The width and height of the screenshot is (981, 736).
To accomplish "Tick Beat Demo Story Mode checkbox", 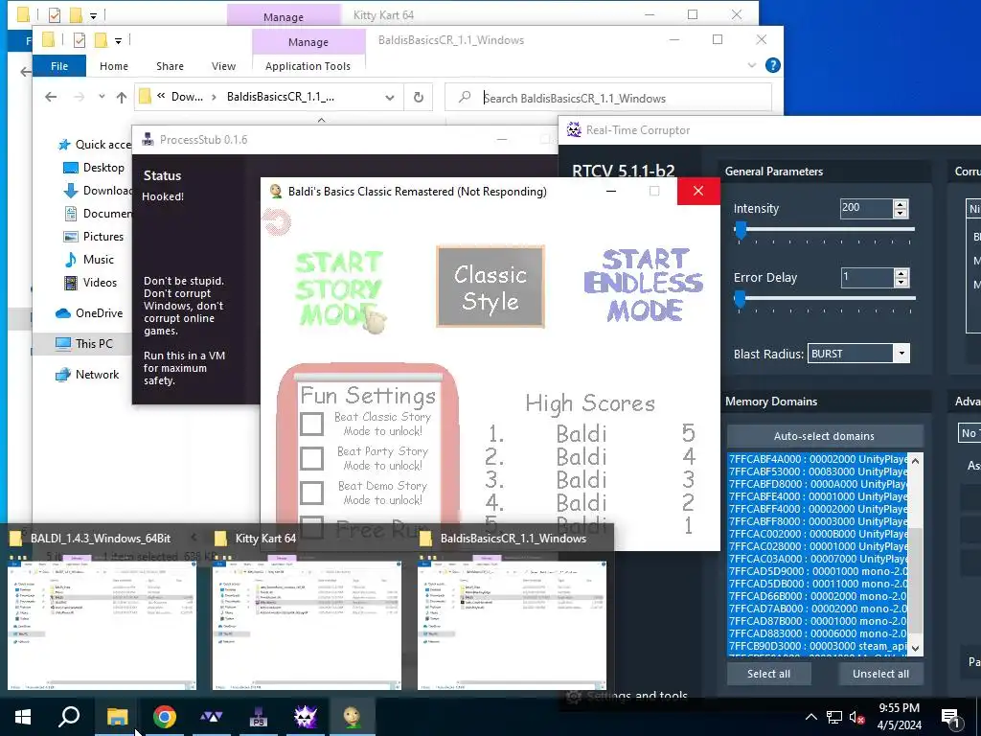I will (x=311, y=494).
